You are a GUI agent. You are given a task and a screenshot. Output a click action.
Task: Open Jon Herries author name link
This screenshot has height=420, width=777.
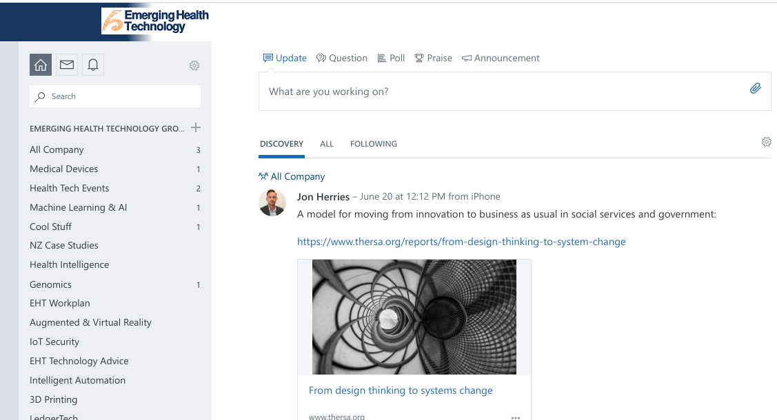[323, 197]
